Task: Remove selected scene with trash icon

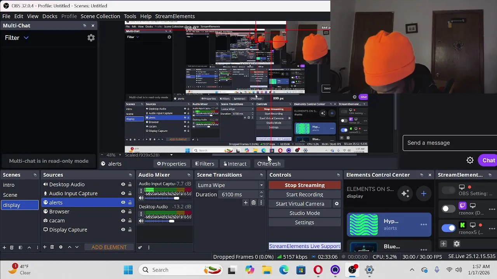Action: (x=12, y=247)
